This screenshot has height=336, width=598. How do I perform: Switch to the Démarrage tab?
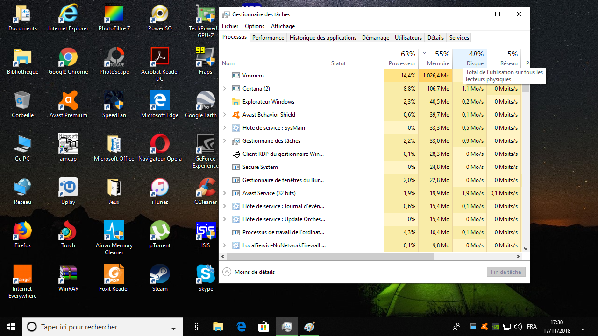pyautogui.click(x=376, y=38)
